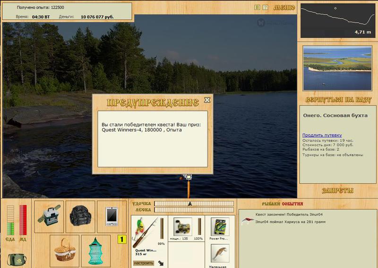The width and height of the screenshot is (378, 268).
Task: Click the reel durability 100% gauge
Action: pos(199,226)
